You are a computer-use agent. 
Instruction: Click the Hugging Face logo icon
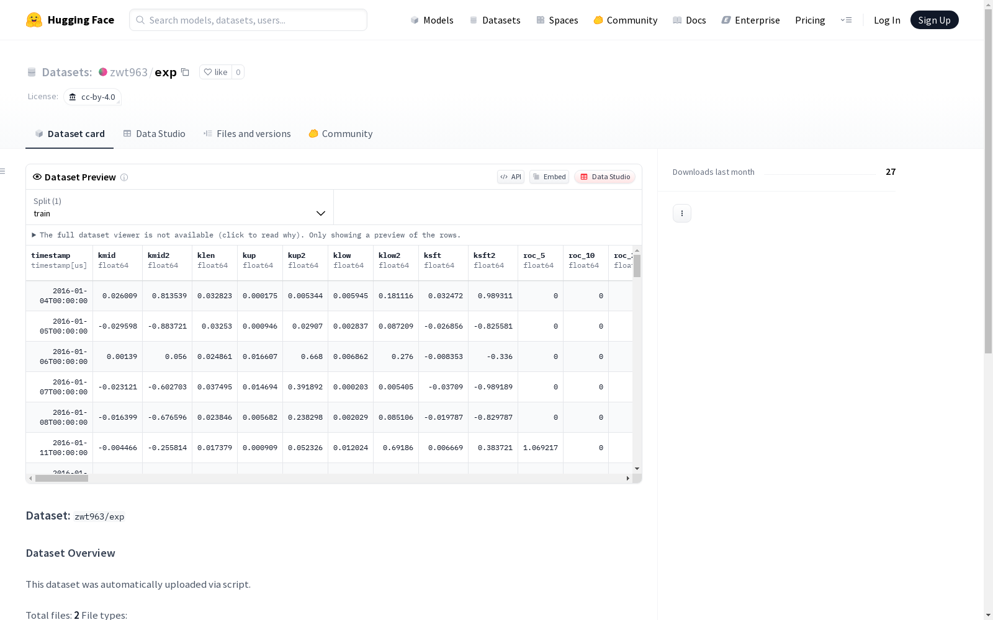[x=34, y=20]
